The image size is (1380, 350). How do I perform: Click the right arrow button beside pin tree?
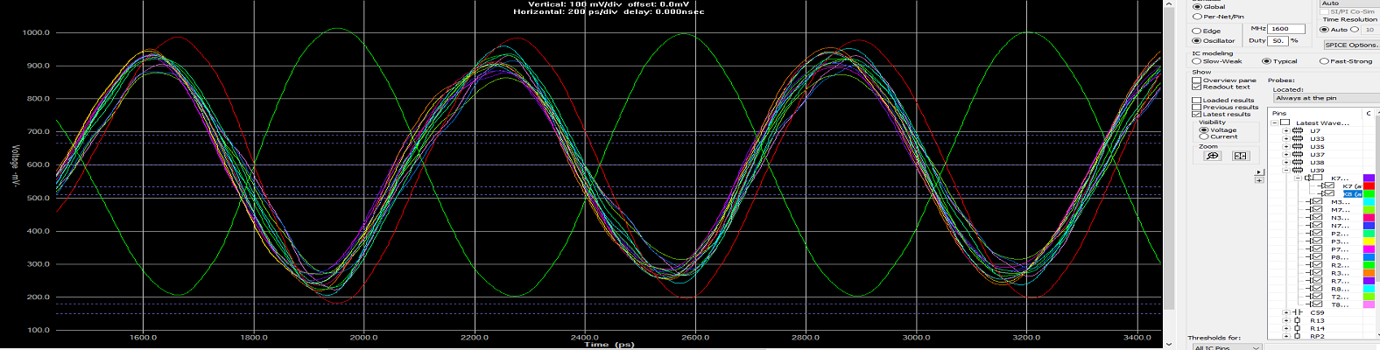click(1259, 172)
